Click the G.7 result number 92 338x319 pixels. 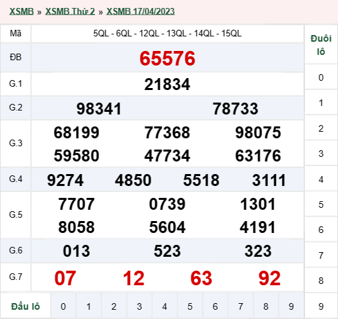[269, 278]
